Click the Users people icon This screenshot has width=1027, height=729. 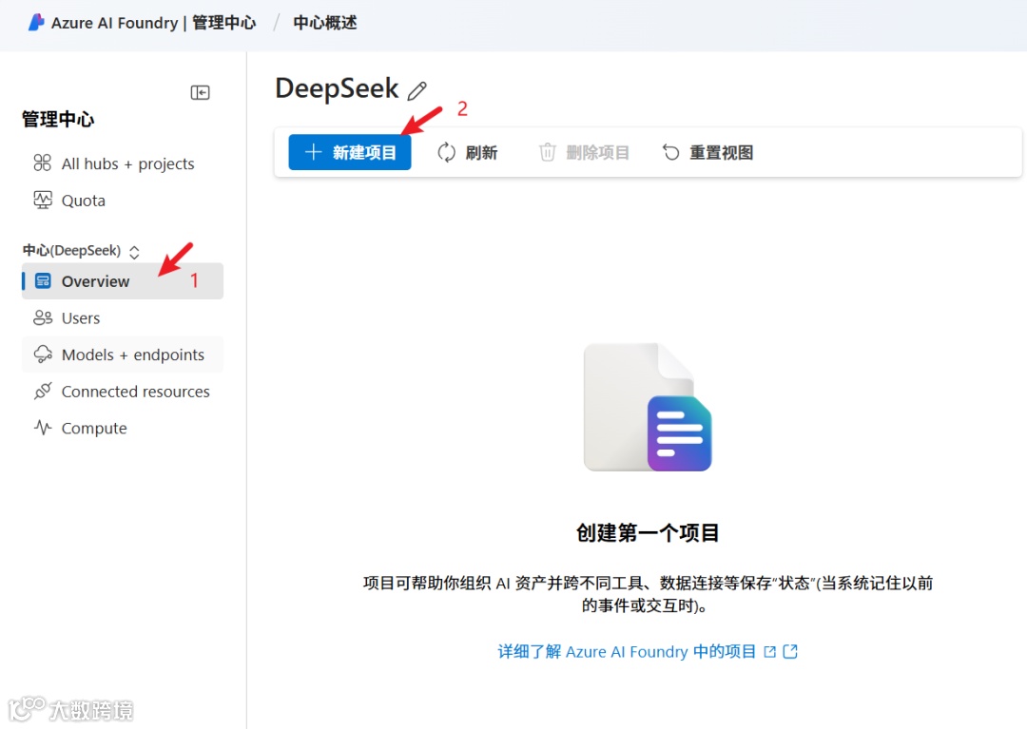(x=43, y=318)
